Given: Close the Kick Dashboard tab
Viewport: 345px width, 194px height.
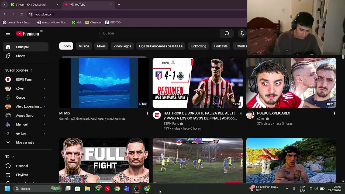Looking at the screenshot, I should pos(57,5).
